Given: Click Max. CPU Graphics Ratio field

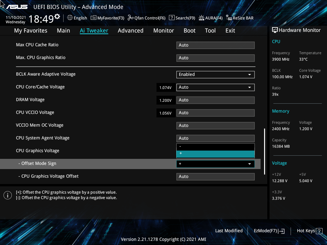Looking at the screenshot, I should coord(216,58).
